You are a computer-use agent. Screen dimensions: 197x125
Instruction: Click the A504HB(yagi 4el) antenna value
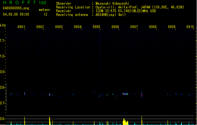(x=111, y=15)
